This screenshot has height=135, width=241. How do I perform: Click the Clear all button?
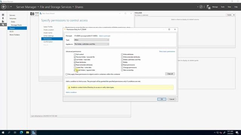pos(170,74)
